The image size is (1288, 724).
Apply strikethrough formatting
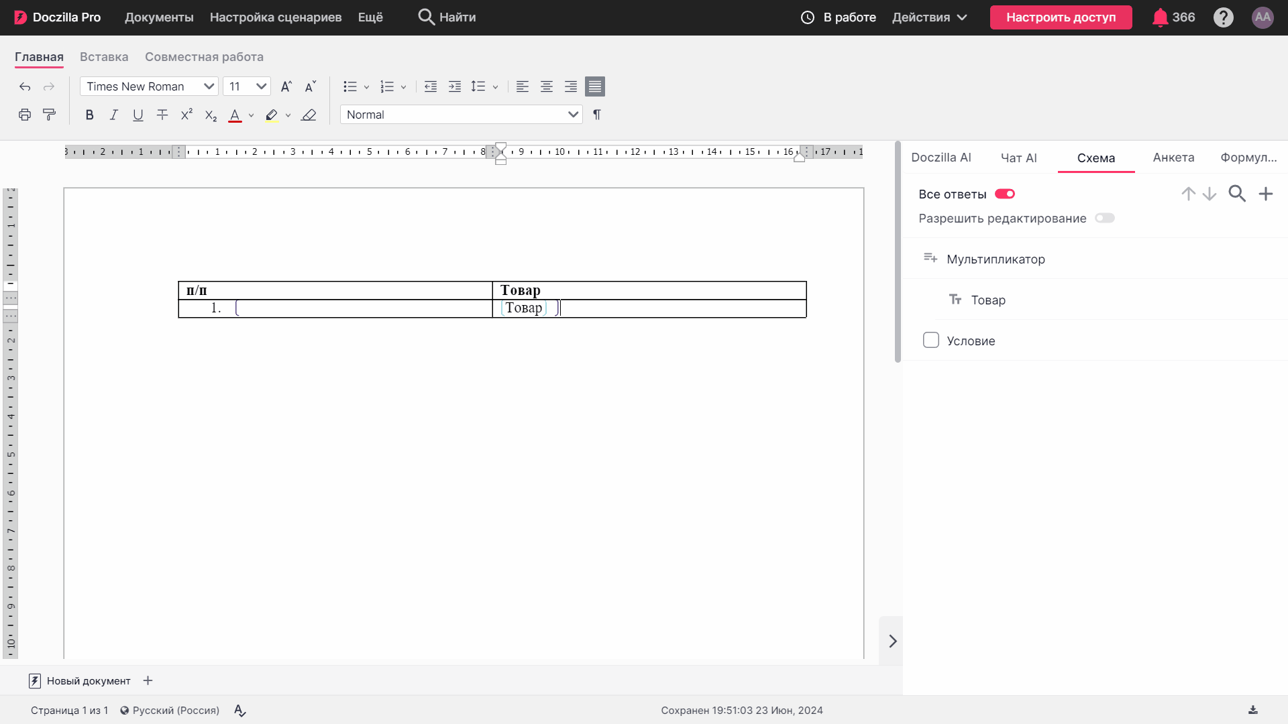coord(162,115)
